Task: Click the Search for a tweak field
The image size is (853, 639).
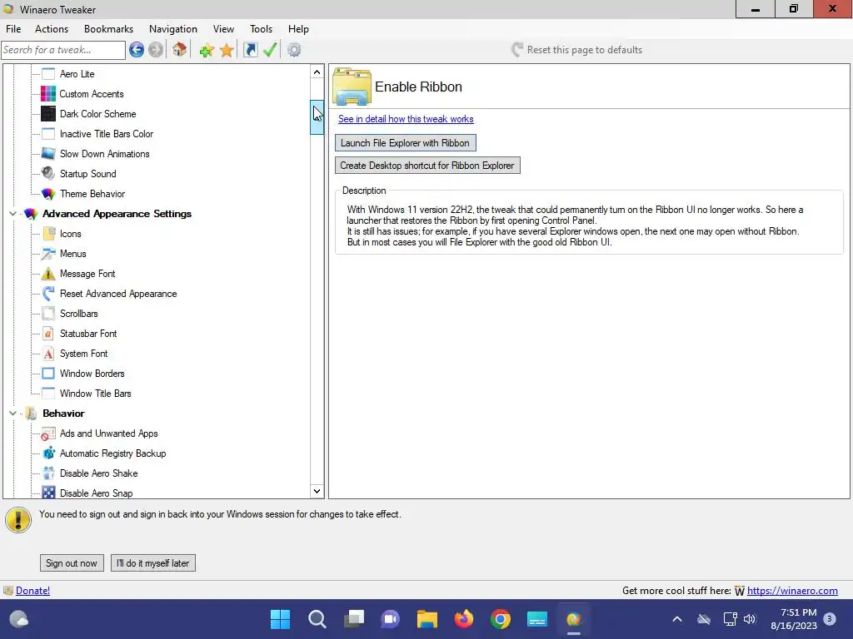Action: (x=63, y=50)
